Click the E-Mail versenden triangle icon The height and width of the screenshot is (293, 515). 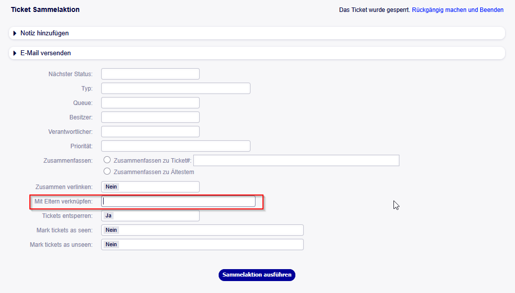pyautogui.click(x=15, y=53)
